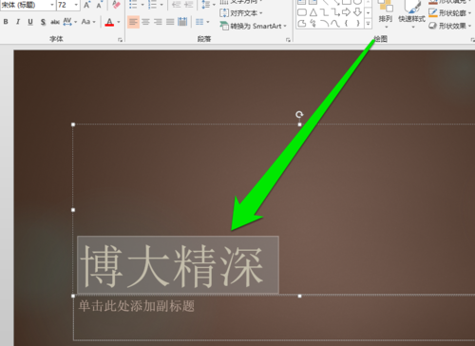Select triangle shape
Viewport: 475px width, 346px height.
coord(313,12)
